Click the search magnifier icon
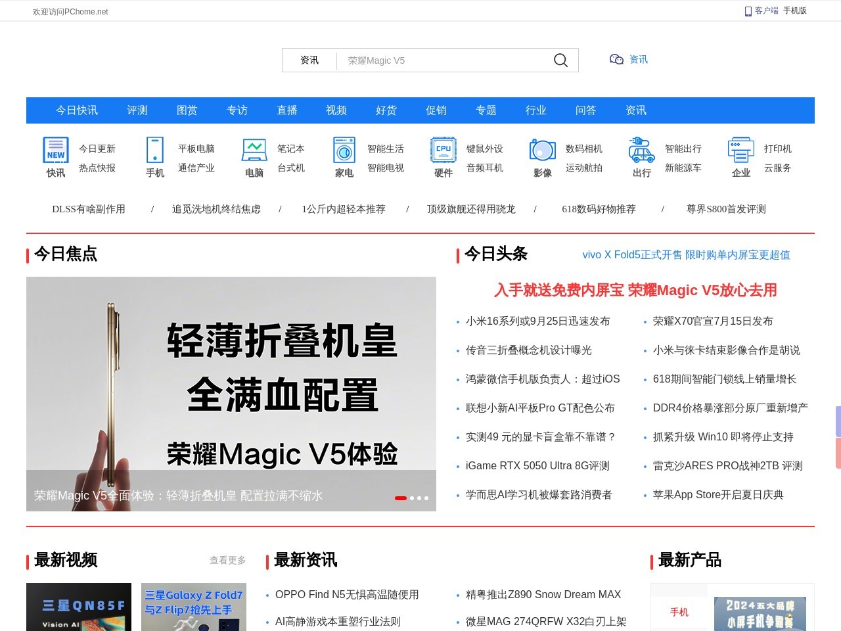Viewport: 841px width, 631px height. pos(560,60)
